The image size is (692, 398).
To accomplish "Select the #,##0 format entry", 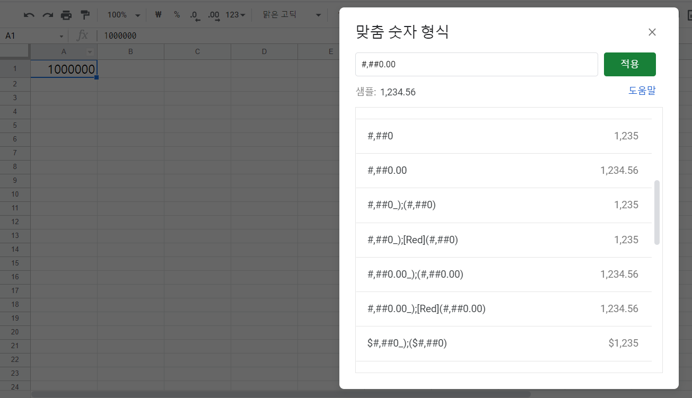I will click(503, 136).
